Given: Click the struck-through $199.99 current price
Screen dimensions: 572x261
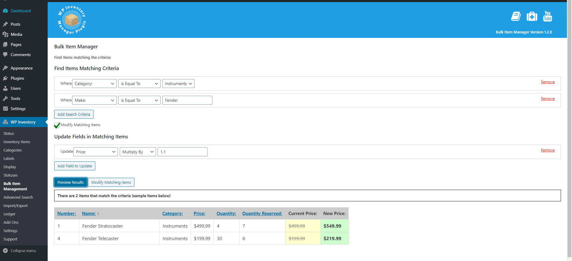Looking at the screenshot, I should pos(297,239).
